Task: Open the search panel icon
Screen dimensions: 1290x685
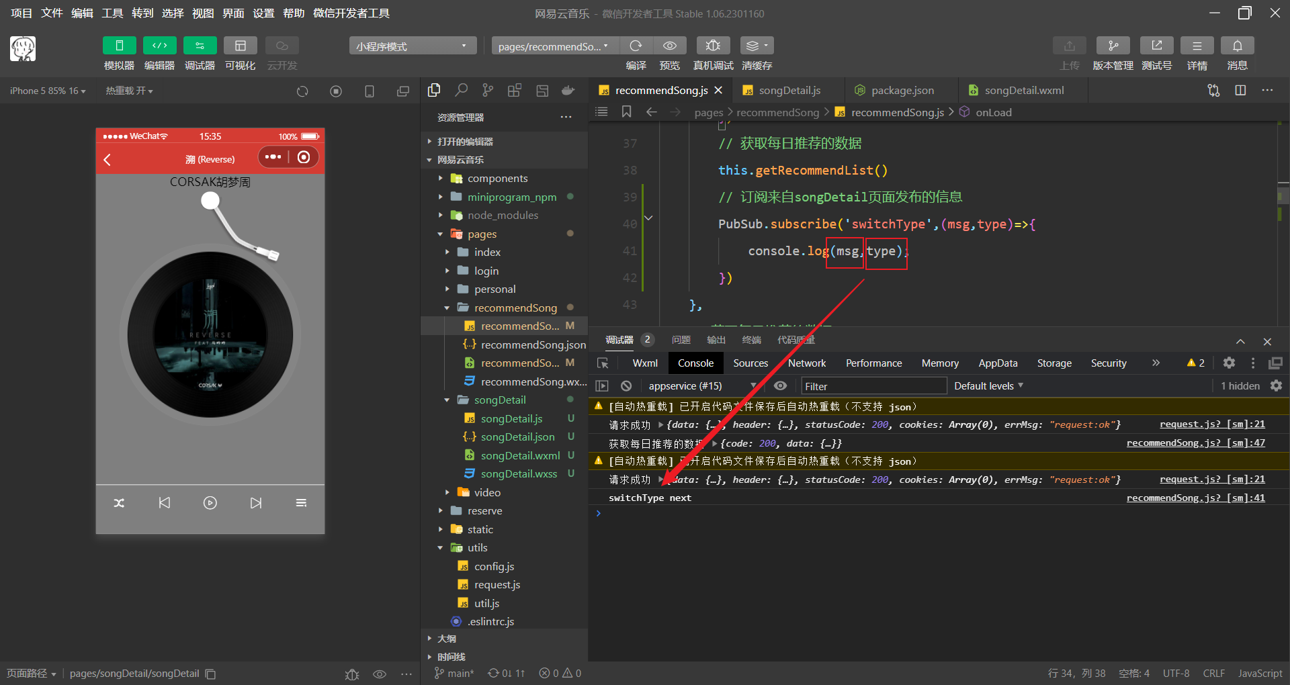Action: [462, 90]
